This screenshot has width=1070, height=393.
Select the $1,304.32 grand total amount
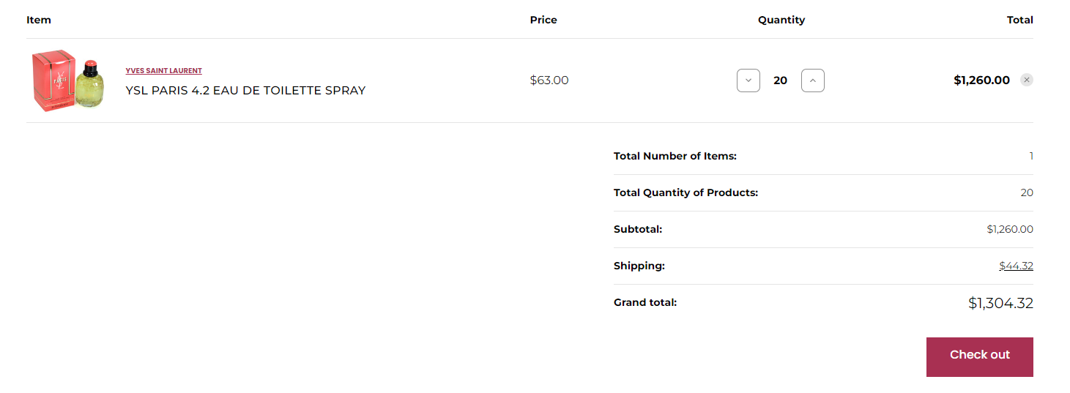coord(1000,303)
